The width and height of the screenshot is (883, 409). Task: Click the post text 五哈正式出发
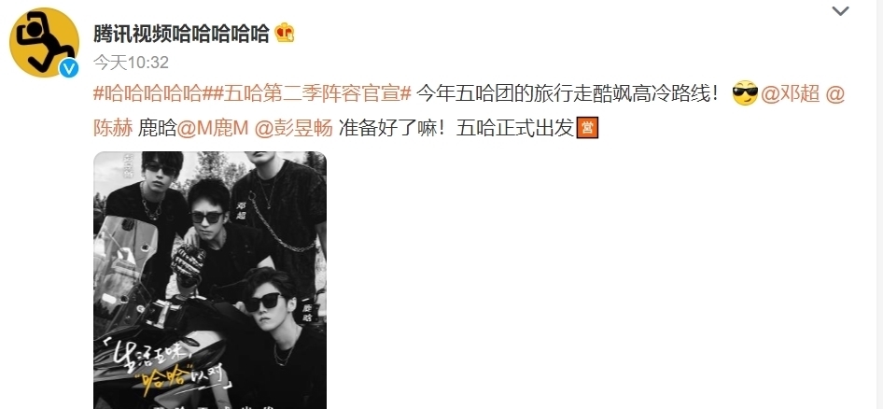[x=514, y=129]
